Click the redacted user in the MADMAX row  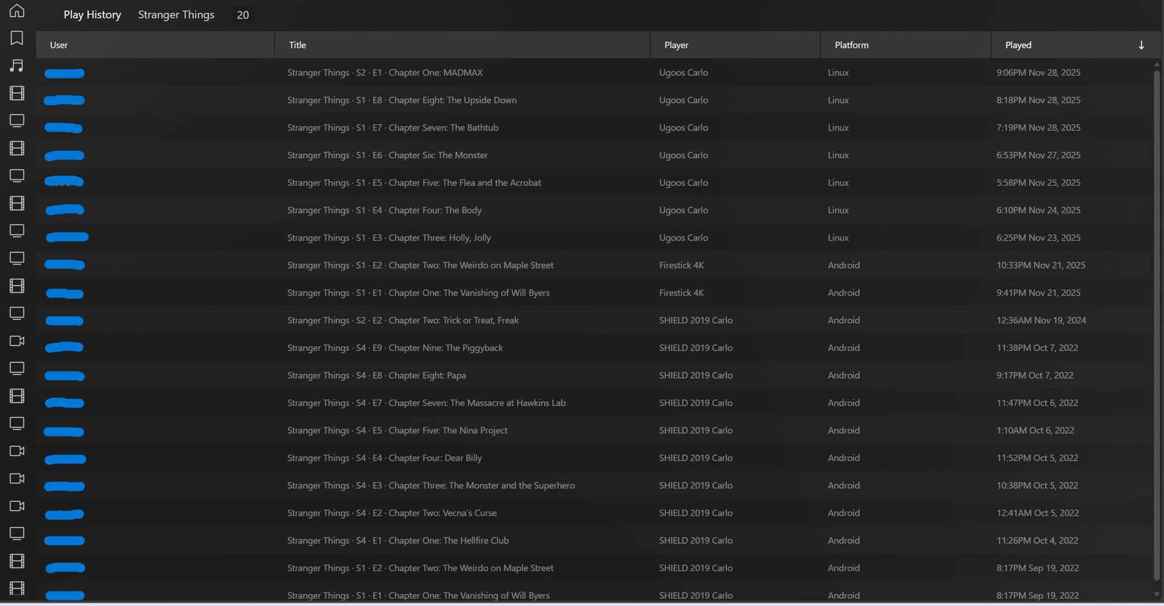[x=64, y=73]
